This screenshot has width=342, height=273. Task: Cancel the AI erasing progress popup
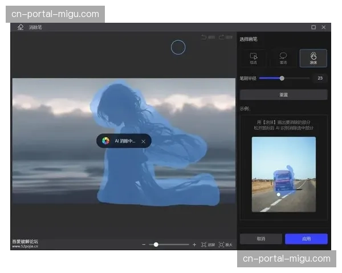click(144, 141)
